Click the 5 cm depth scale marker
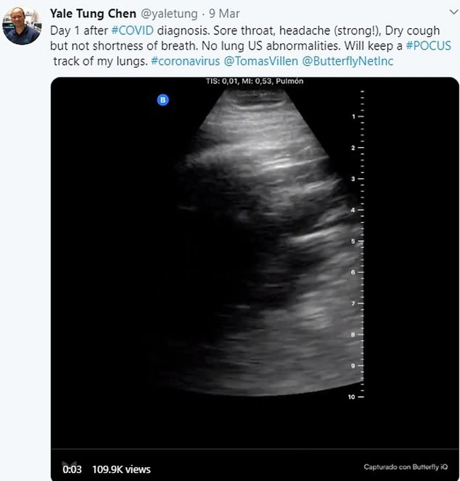 [352, 241]
